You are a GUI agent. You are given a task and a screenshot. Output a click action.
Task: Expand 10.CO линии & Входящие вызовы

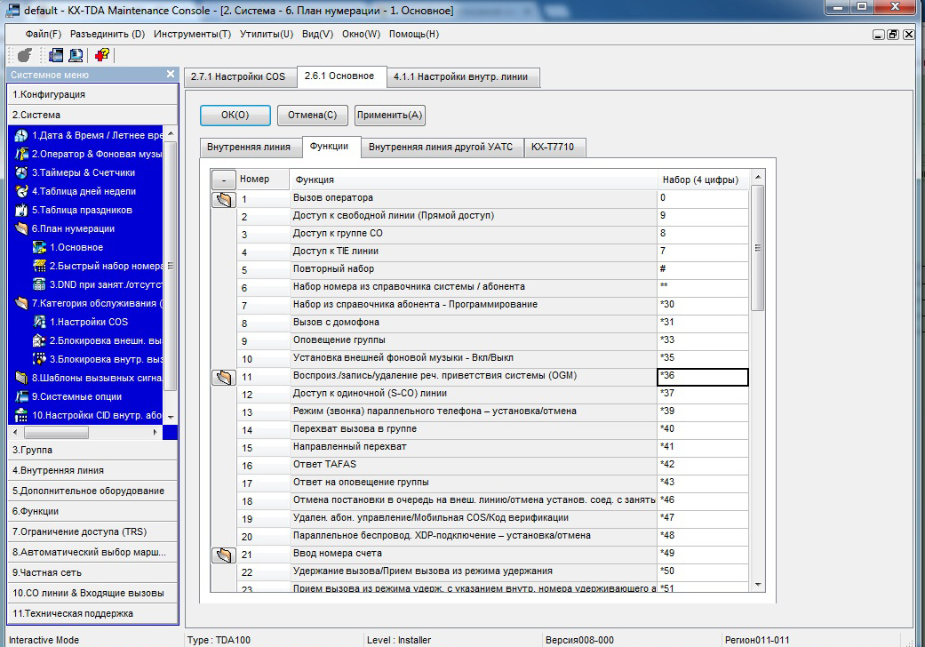coord(93,594)
